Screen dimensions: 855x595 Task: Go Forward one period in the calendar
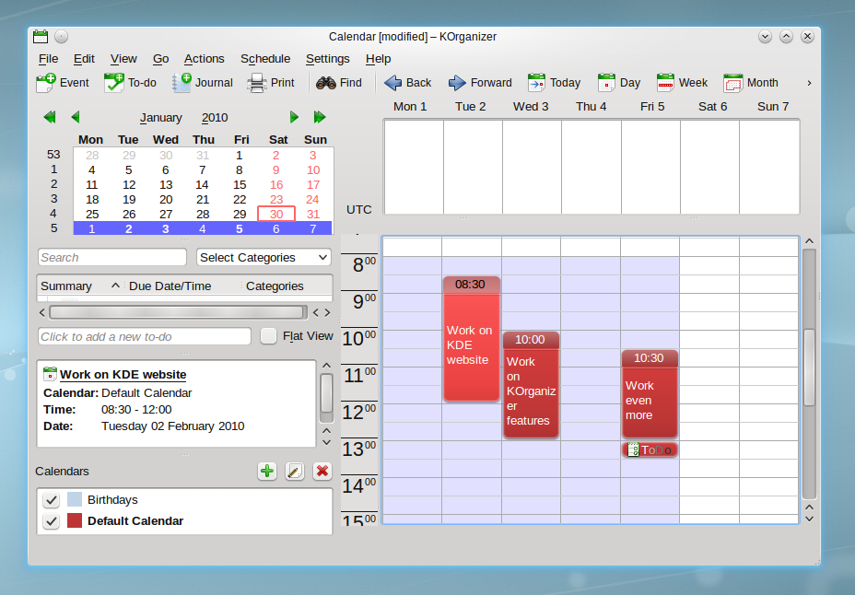[480, 83]
